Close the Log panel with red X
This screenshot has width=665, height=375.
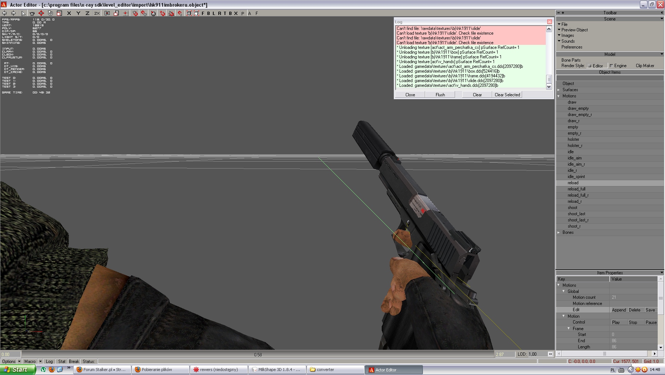pos(549,22)
